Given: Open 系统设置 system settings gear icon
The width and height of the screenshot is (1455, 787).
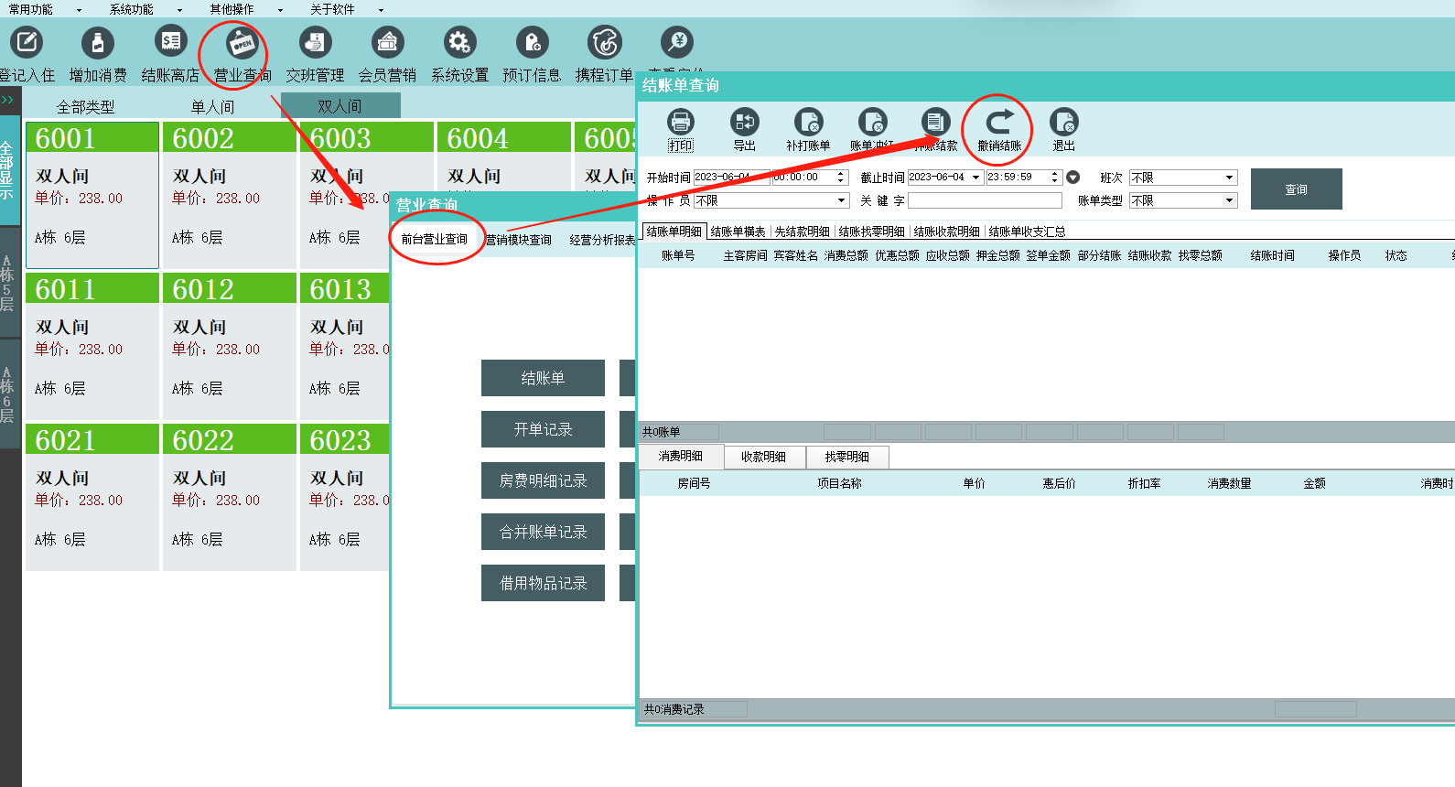Looking at the screenshot, I should point(459,43).
